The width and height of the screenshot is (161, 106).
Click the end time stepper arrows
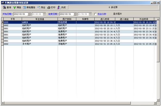pyautogui.click(x=90, y=14)
